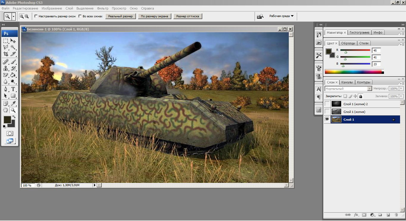Select the Crop tool
This screenshot has width=406, height=221.
[6, 54]
